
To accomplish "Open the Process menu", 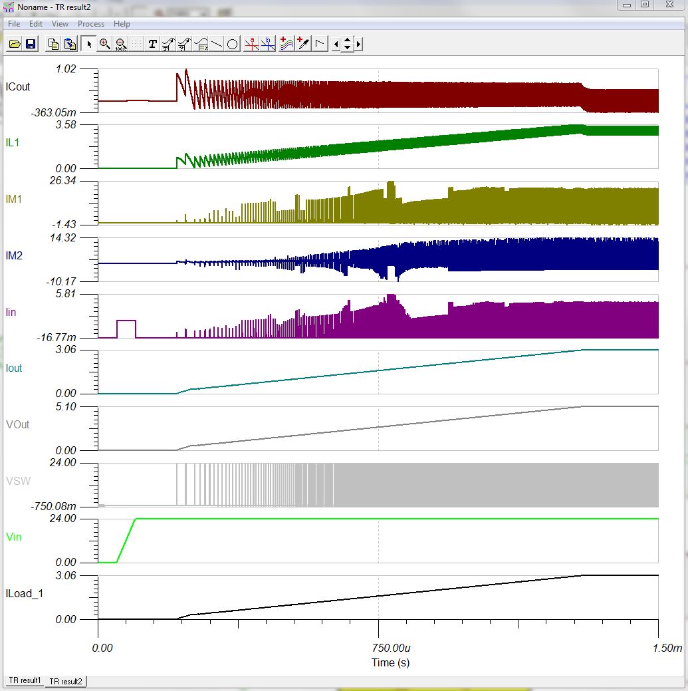I will point(91,24).
